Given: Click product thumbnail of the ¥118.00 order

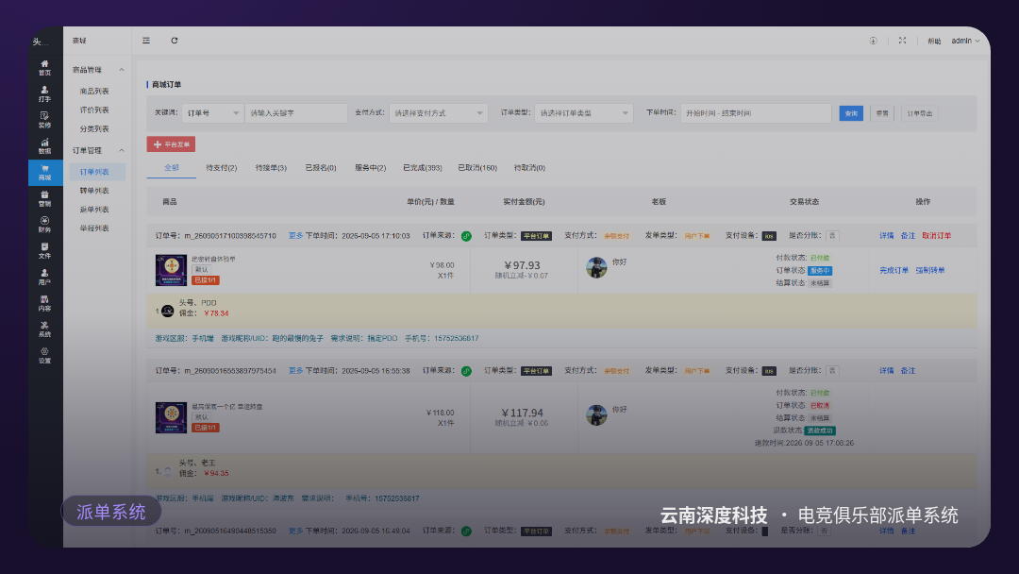Looking at the screenshot, I should [171, 417].
